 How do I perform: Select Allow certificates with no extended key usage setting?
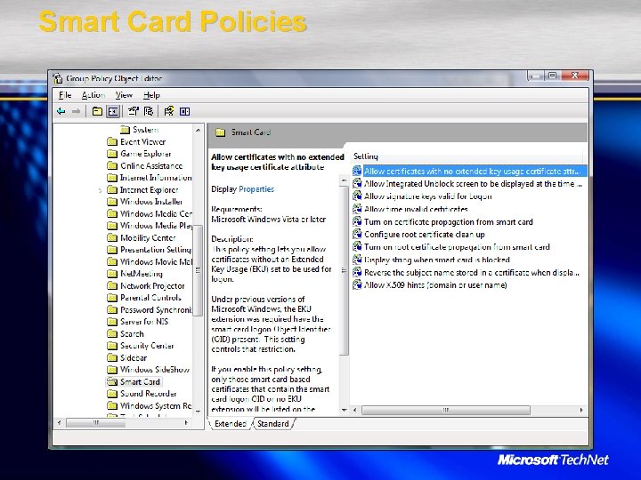click(x=469, y=171)
